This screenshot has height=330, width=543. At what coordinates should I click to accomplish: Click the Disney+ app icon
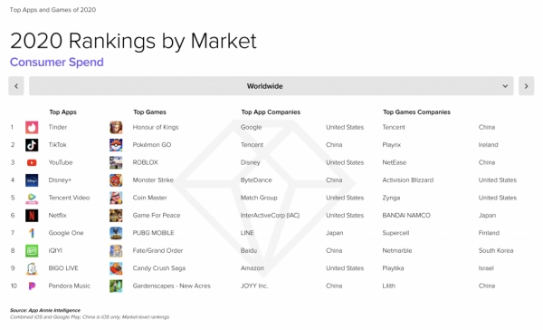32,180
